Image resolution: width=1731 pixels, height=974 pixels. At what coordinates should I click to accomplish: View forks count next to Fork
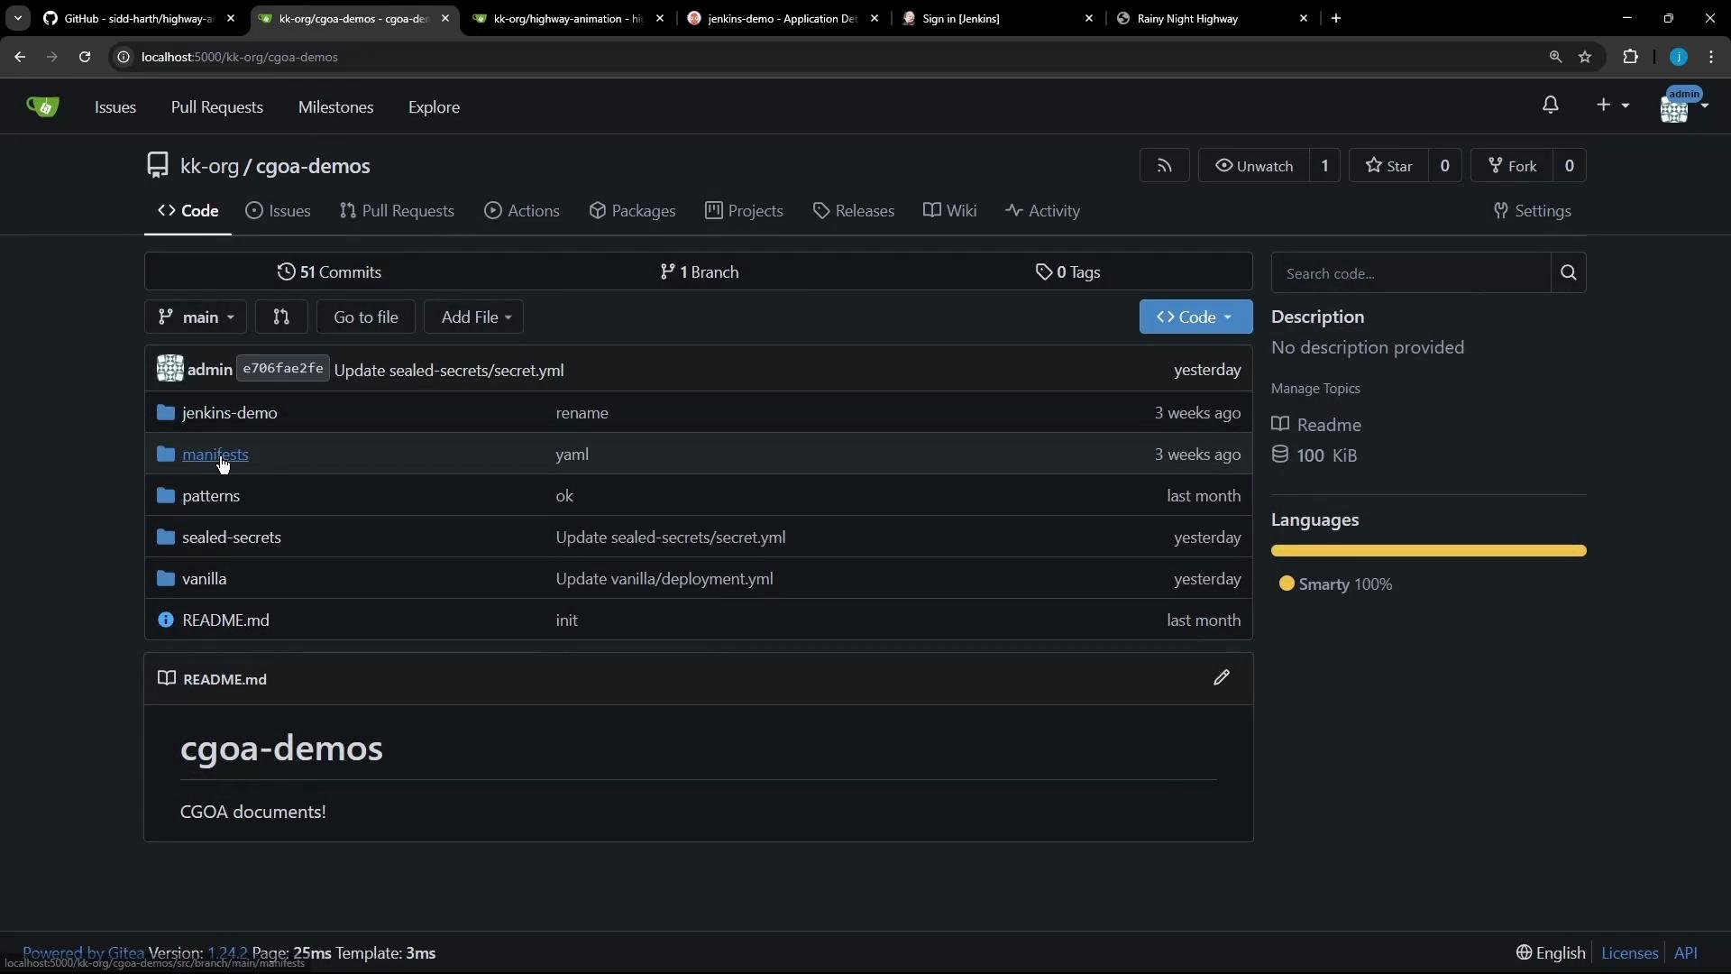pyautogui.click(x=1569, y=166)
